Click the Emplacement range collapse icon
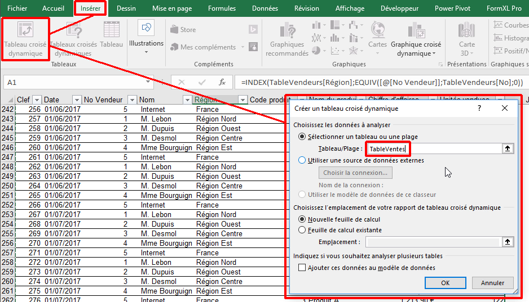Screen dimensions: 529x302 (507, 242)
